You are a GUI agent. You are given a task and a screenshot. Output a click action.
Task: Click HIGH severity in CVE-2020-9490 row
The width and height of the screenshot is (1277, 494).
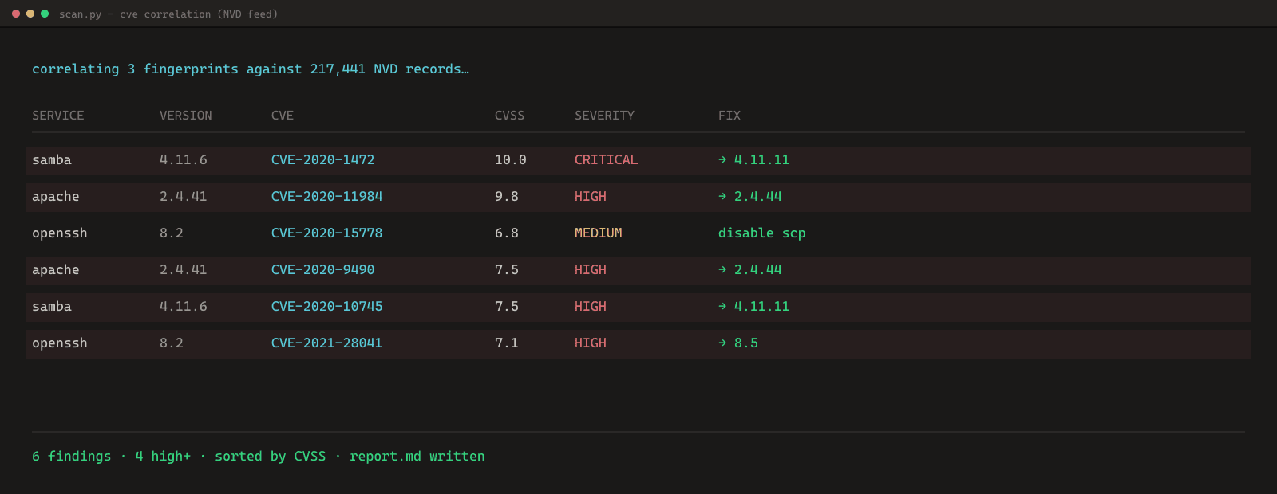pyautogui.click(x=591, y=270)
